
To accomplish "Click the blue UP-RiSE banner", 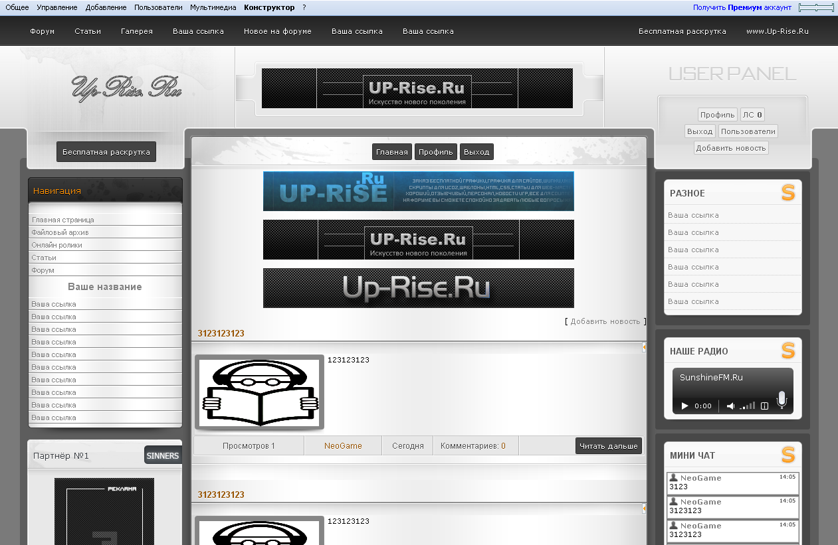I will (x=419, y=191).
